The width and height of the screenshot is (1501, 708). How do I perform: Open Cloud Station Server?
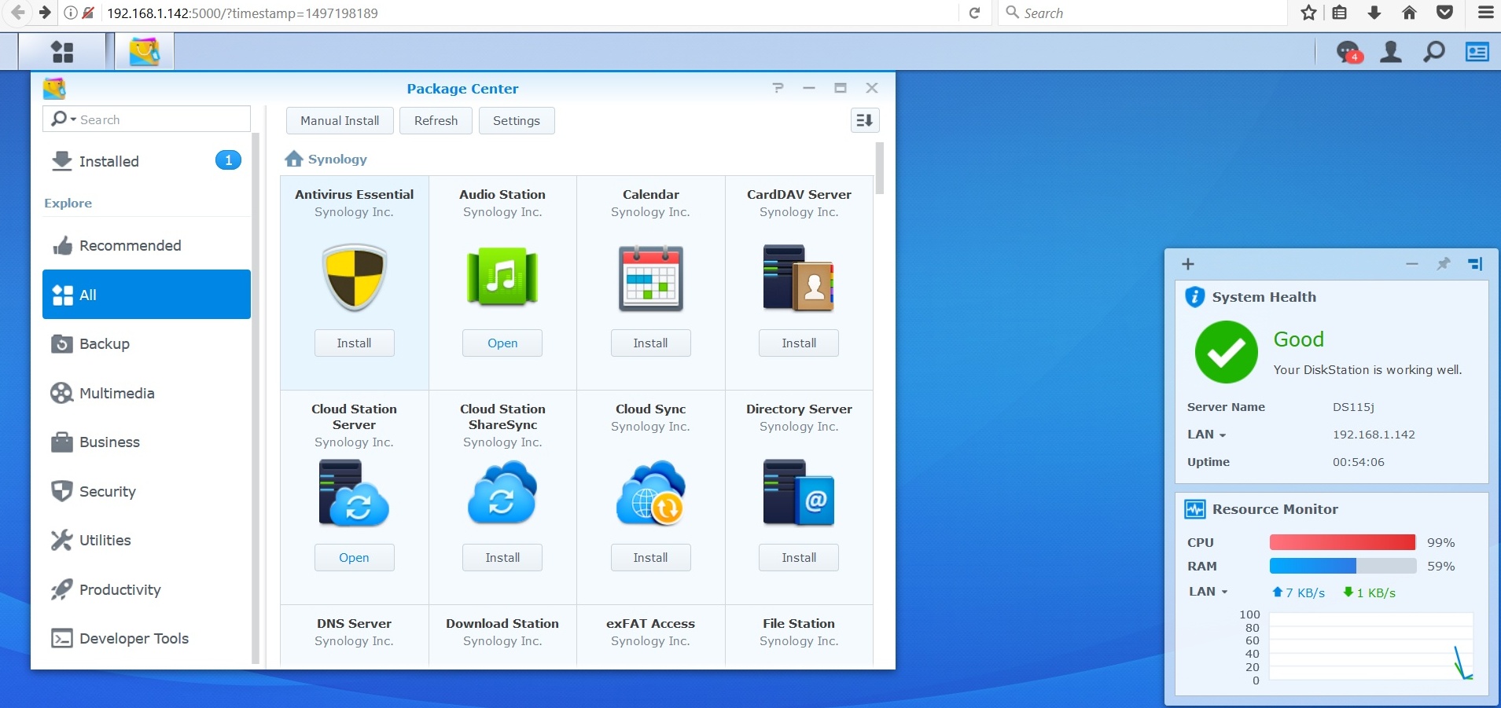(355, 558)
